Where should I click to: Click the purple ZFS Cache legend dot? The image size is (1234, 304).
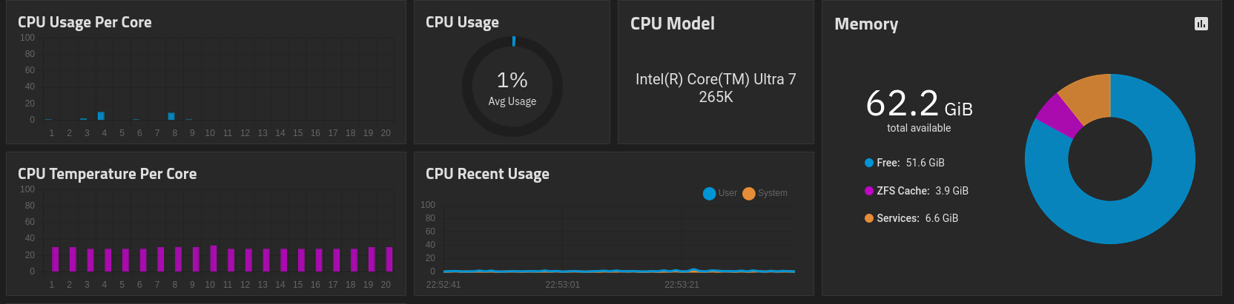click(869, 191)
